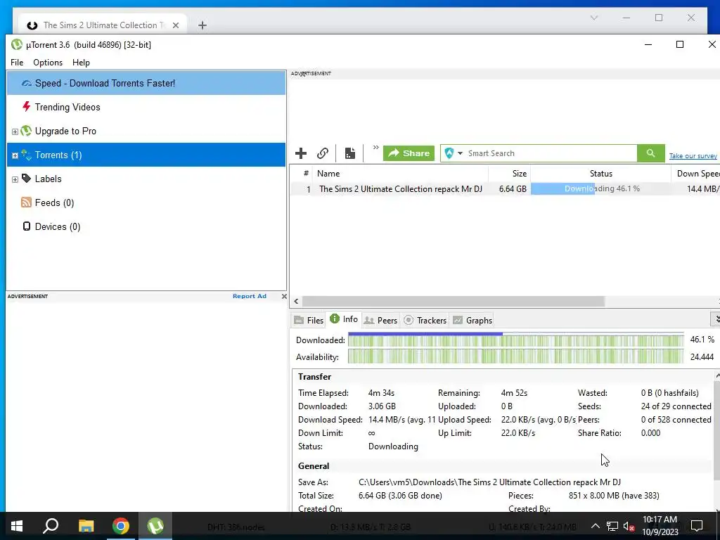The image size is (720, 540).
Task: Collapse the detail pane with chevron button
Action: (715, 319)
